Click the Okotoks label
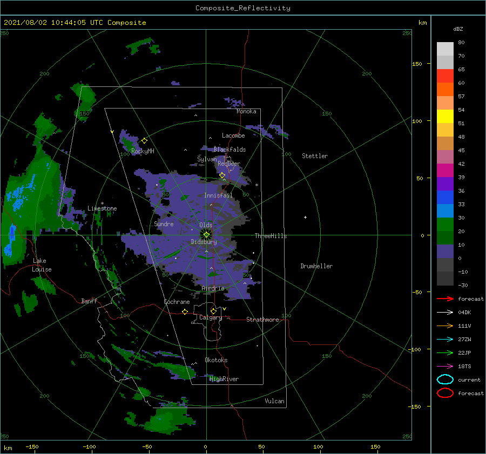The image size is (486, 454). [216, 360]
